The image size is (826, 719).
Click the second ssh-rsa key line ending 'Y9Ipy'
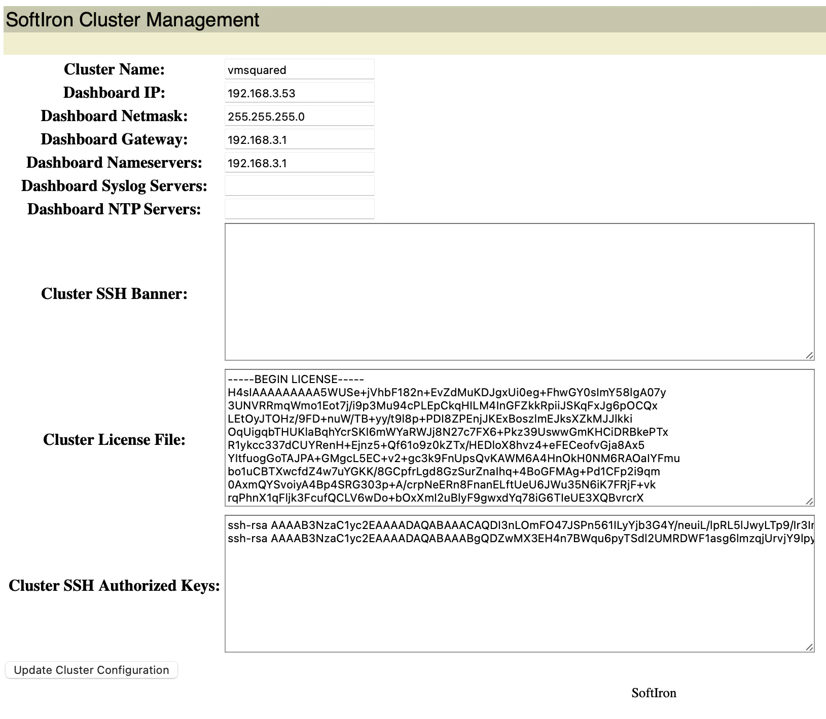pyautogui.click(x=521, y=538)
